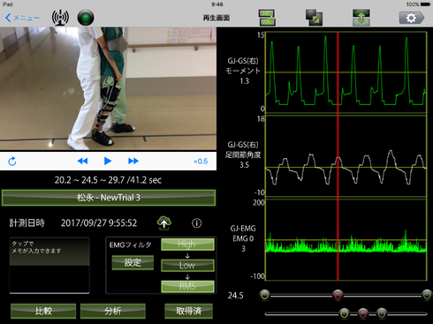Tap the EMGフィルタ label
This screenshot has width=433, height=324.
pyautogui.click(x=131, y=245)
